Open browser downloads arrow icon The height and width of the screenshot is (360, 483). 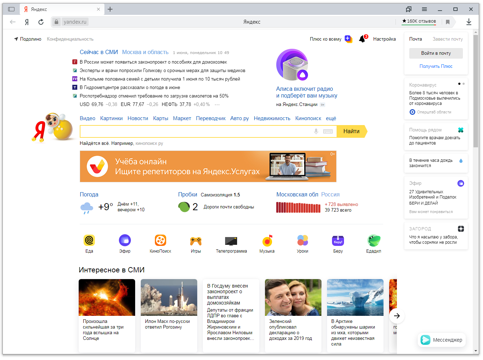pos(469,22)
